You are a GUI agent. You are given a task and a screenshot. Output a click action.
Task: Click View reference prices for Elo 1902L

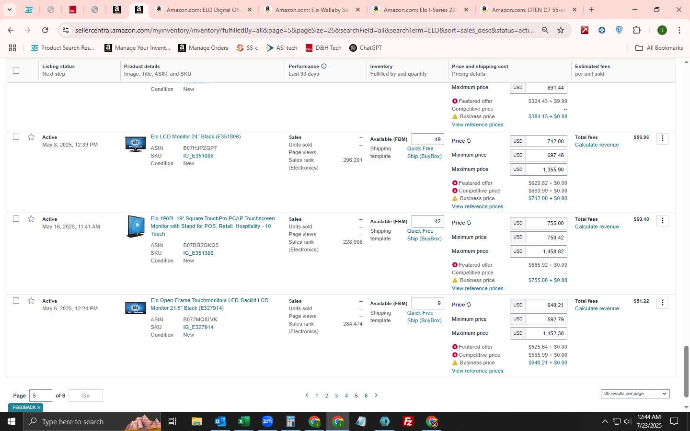(x=477, y=288)
